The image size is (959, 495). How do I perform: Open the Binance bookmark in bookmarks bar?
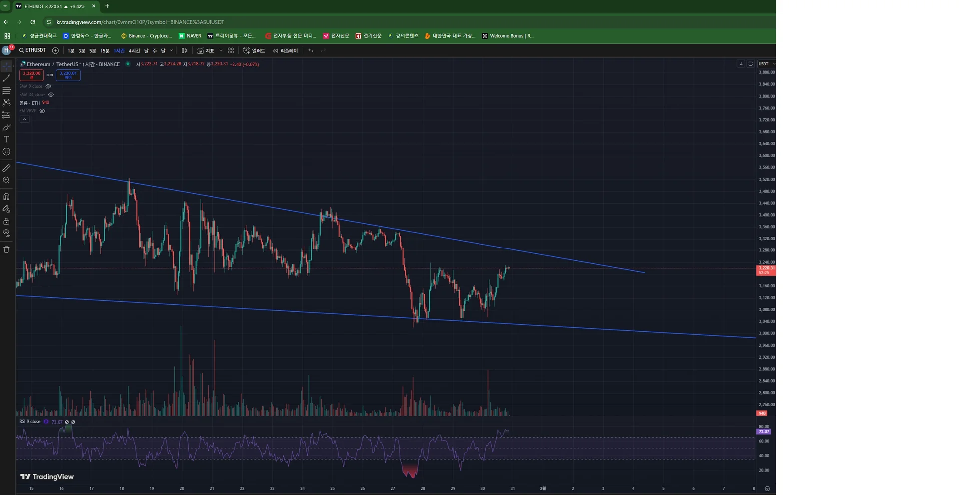[146, 36]
